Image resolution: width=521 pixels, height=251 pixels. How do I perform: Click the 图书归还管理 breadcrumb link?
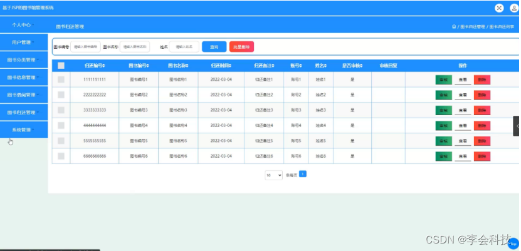[x=473, y=27]
